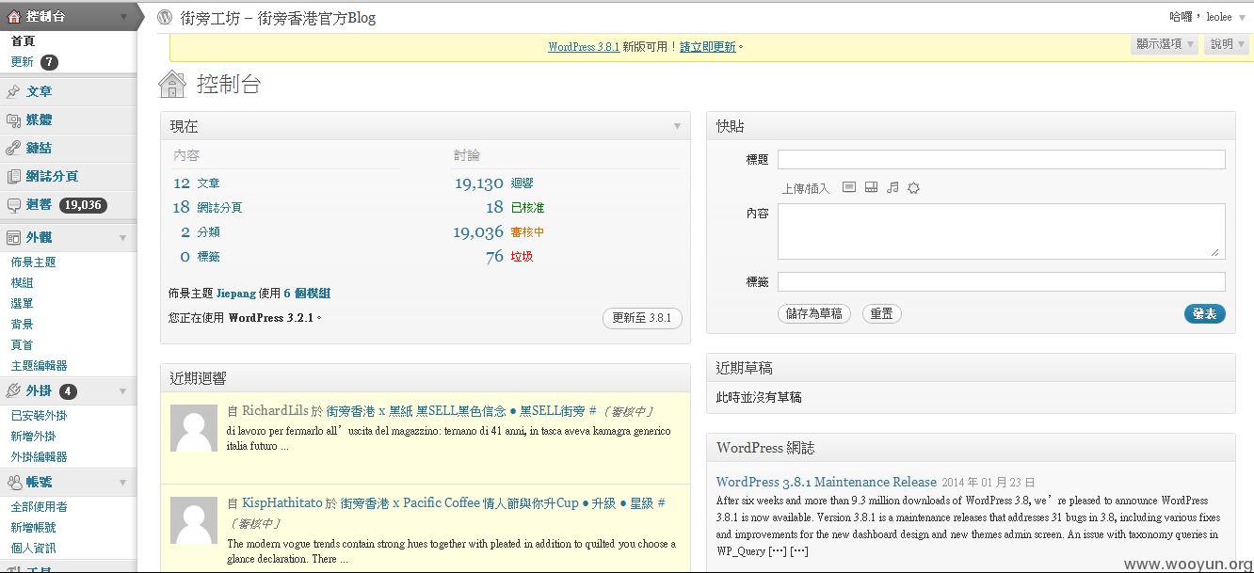
Task: Click the 發表 publish button
Action: 1204,314
